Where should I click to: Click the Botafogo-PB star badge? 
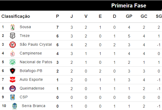pos(12,71)
